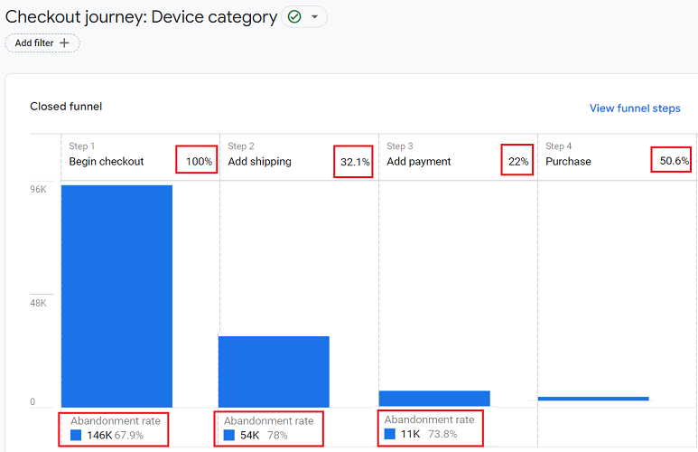Click the plus icon in Add filter
This screenshot has height=452, width=698.
coord(64,42)
